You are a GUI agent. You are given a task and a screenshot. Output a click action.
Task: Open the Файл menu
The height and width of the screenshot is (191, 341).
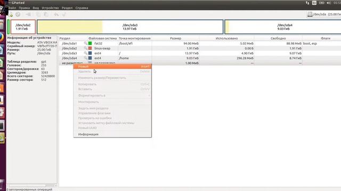click(x=12, y=8)
